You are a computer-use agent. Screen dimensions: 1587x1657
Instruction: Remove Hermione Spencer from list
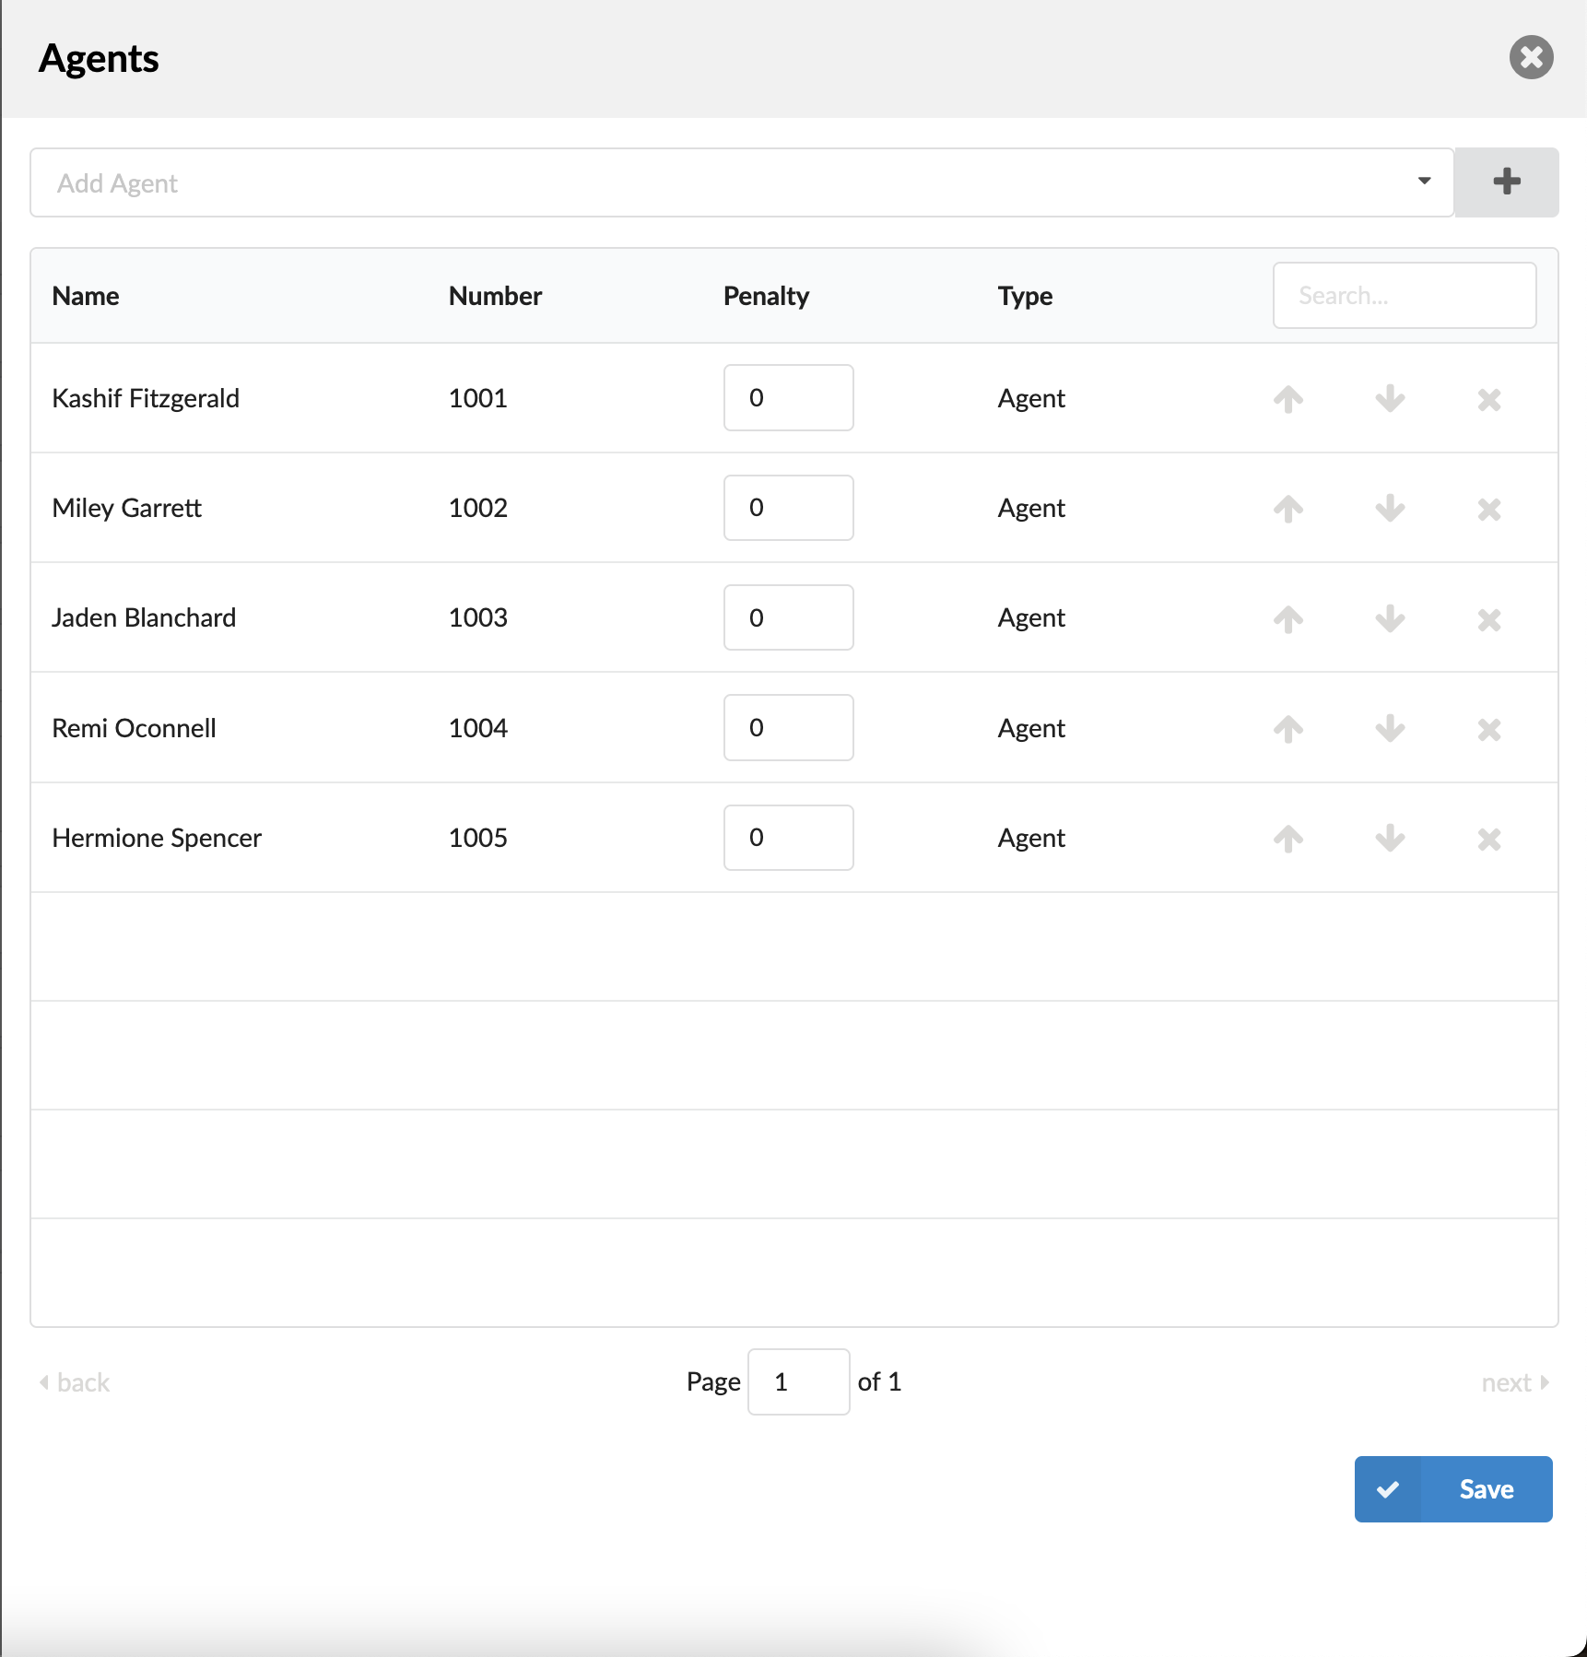1489,840
